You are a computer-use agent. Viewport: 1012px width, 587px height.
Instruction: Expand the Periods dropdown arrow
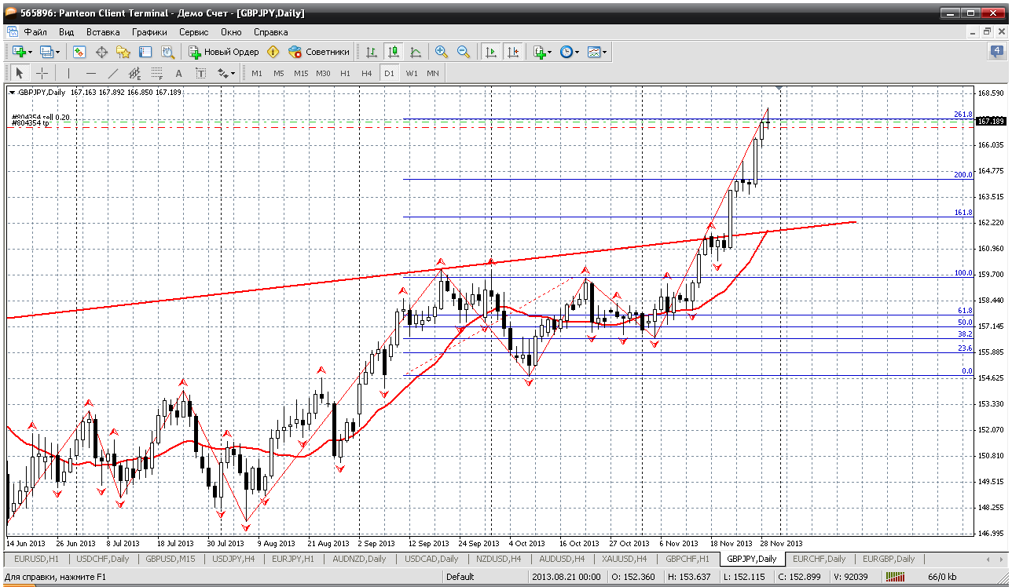tap(577, 53)
